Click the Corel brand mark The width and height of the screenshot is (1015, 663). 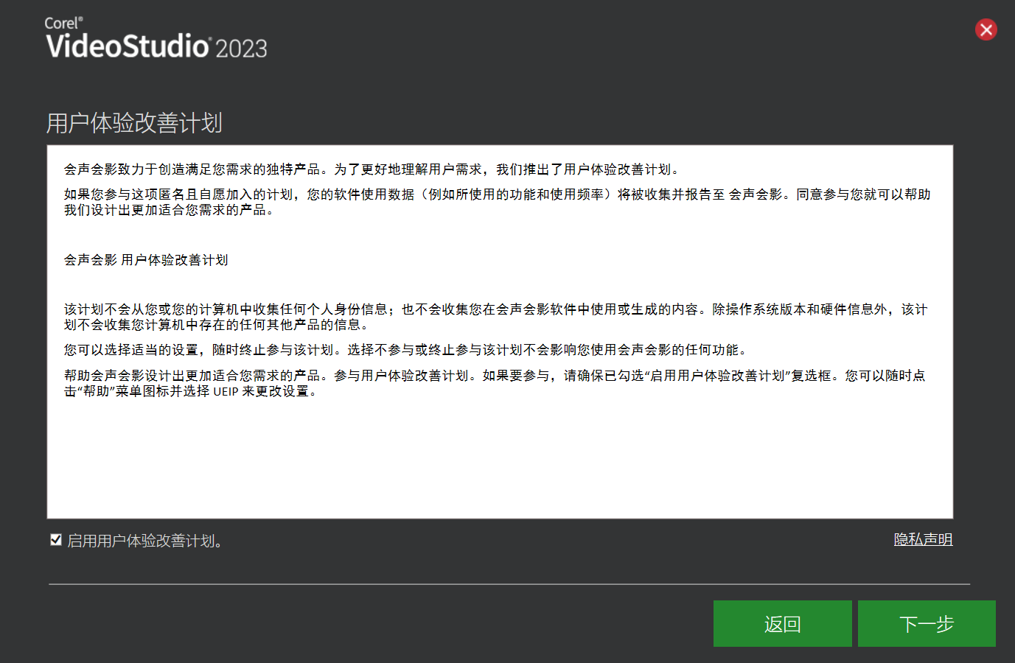click(x=62, y=23)
